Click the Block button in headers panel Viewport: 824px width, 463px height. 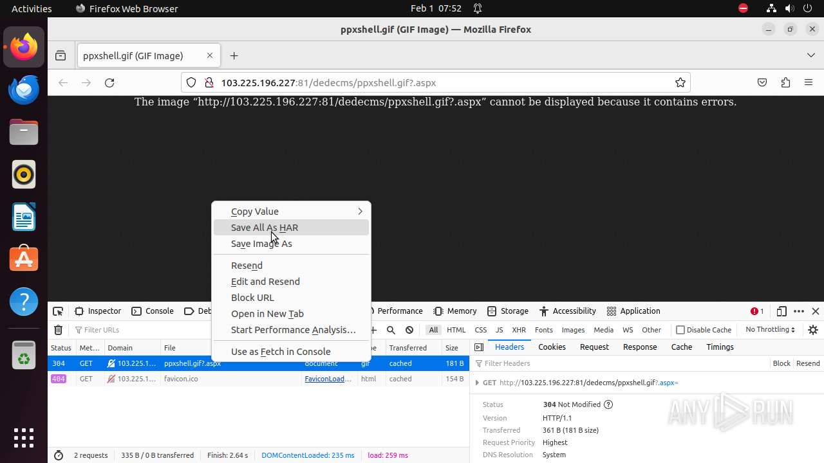pyautogui.click(x=782, y=363)
